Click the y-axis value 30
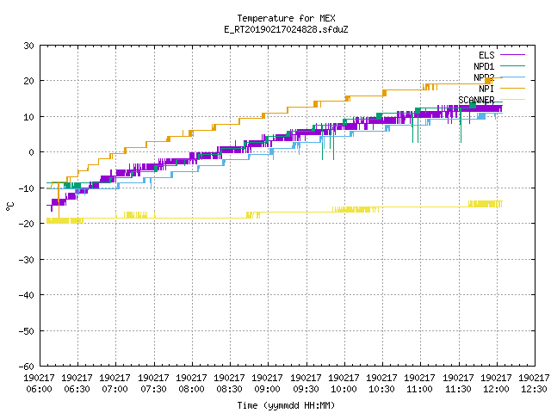Viewport: 551px width, 413px height. [28, 46]
